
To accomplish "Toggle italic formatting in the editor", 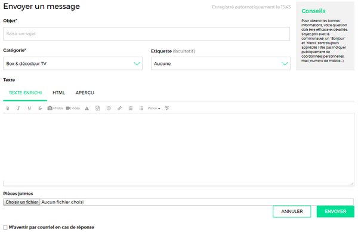I will [18, 108].
